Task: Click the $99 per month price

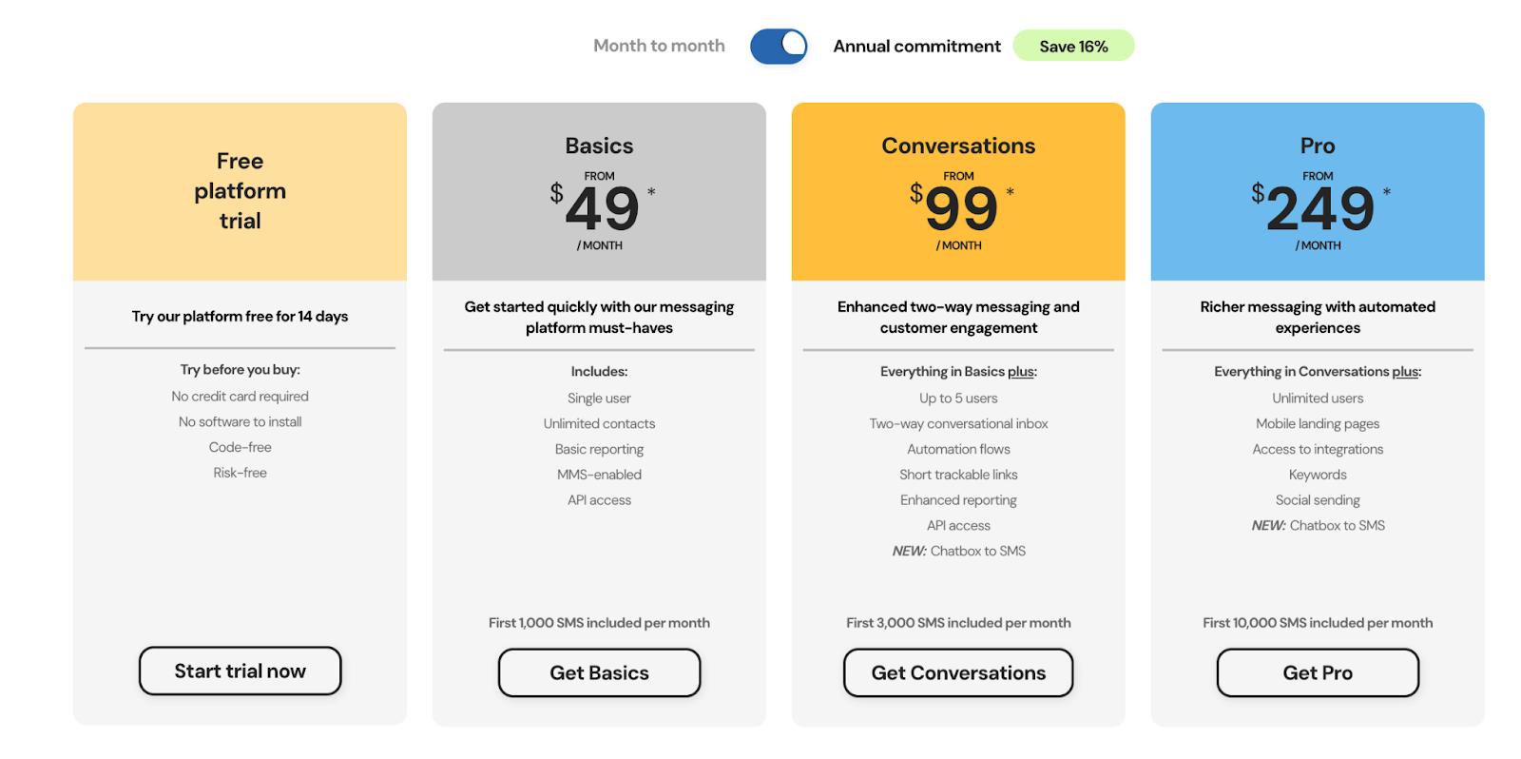Action: click(961, 209)
